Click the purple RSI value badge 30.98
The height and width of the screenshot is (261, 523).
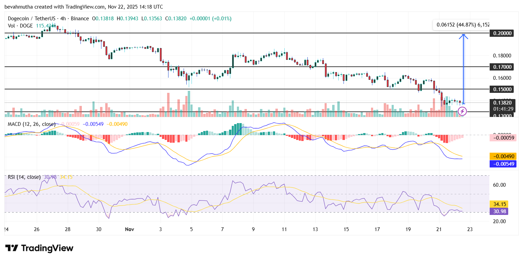[499, 211]
